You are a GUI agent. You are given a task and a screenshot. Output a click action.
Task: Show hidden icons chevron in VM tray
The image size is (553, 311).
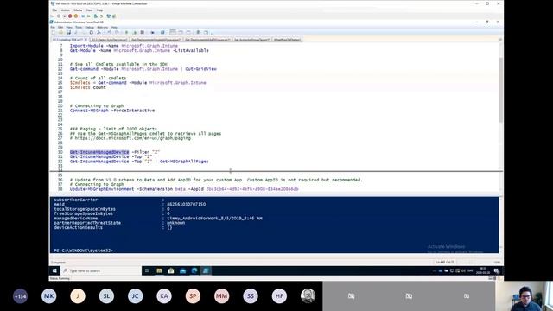pyautogui.click(x=435, y=270)
